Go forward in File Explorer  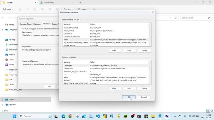click(x=9, y=18)
